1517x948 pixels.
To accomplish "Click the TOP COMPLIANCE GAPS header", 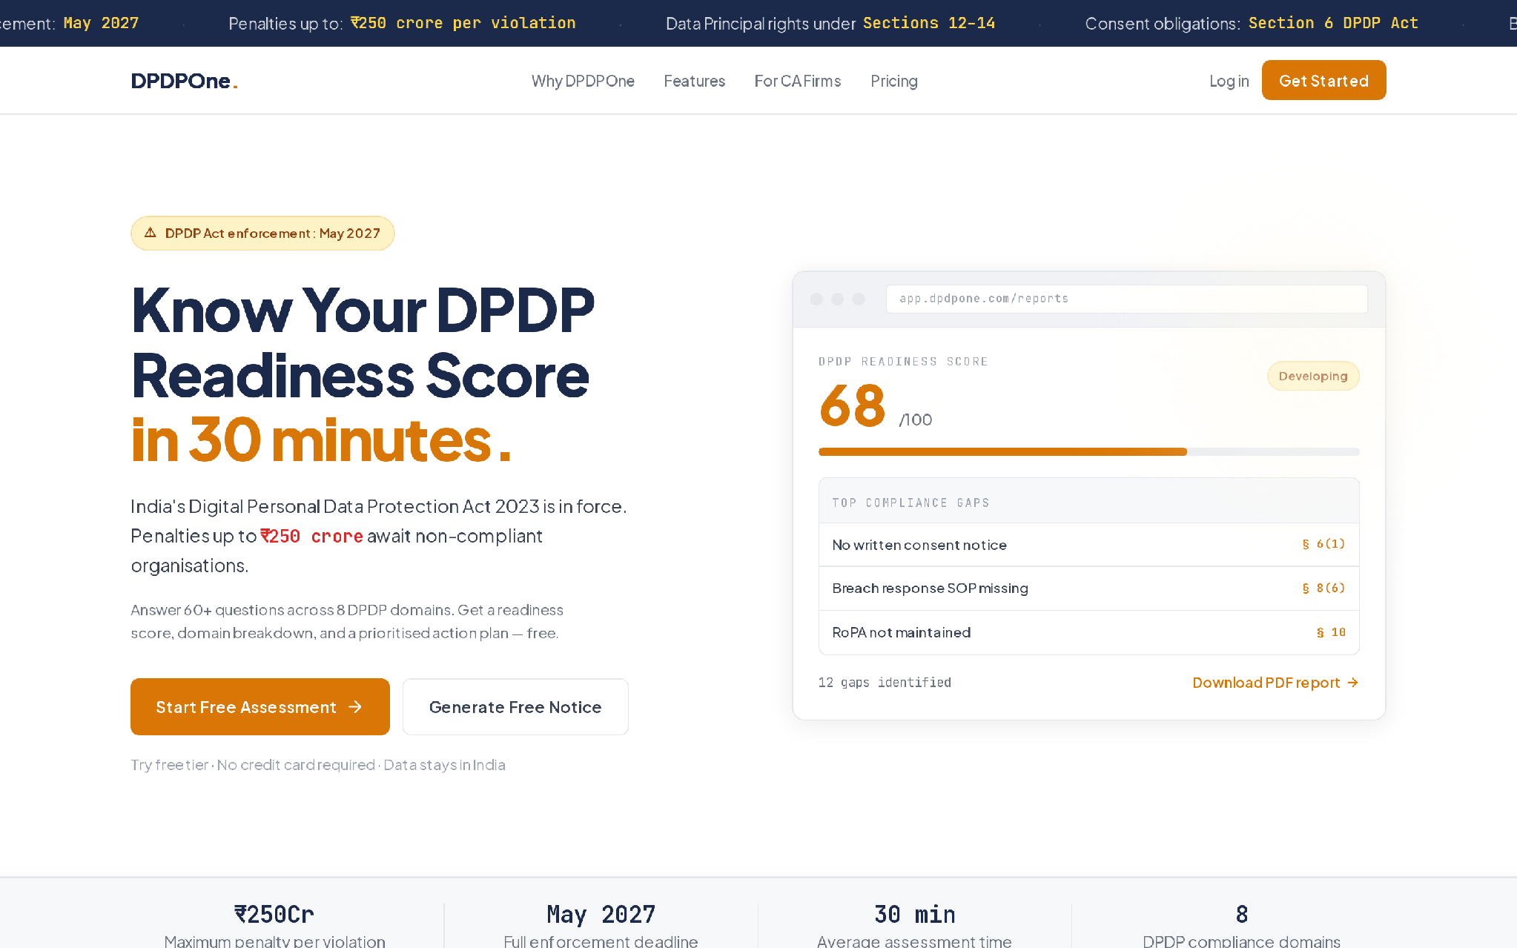I will click(910, 503).
